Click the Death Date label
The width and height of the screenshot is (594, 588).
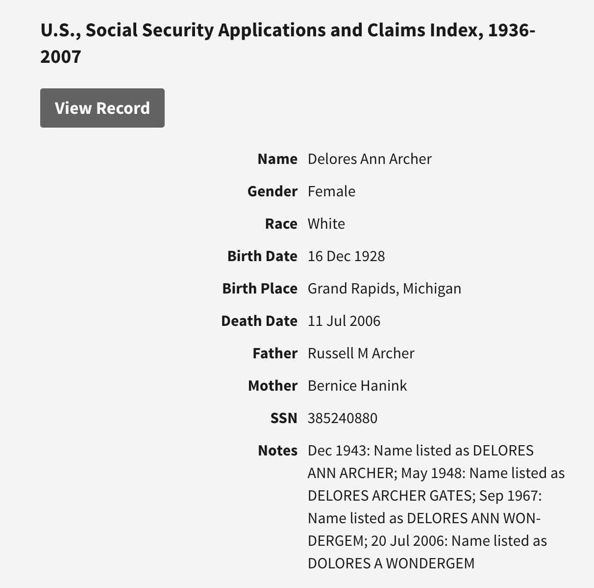259,321
